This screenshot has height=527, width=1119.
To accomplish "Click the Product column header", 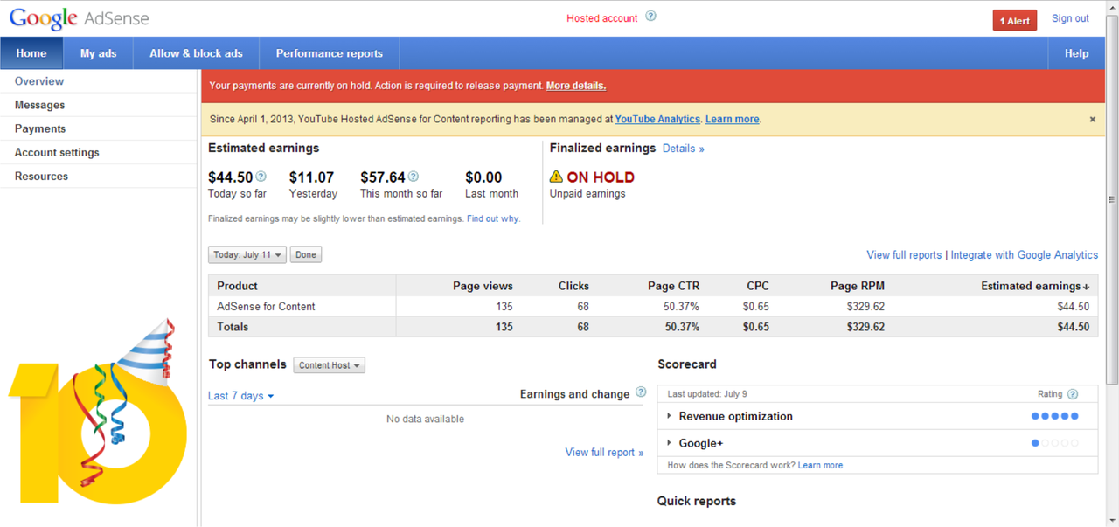I will click(x=237, y=286).
